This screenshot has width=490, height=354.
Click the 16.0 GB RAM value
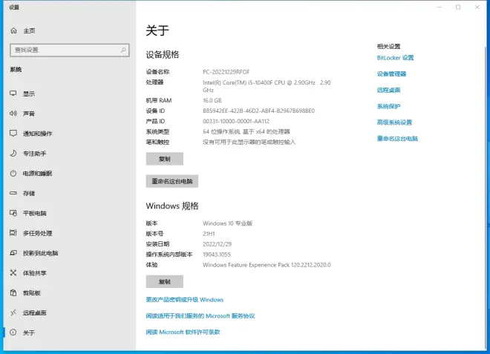[x=212, y=100]
